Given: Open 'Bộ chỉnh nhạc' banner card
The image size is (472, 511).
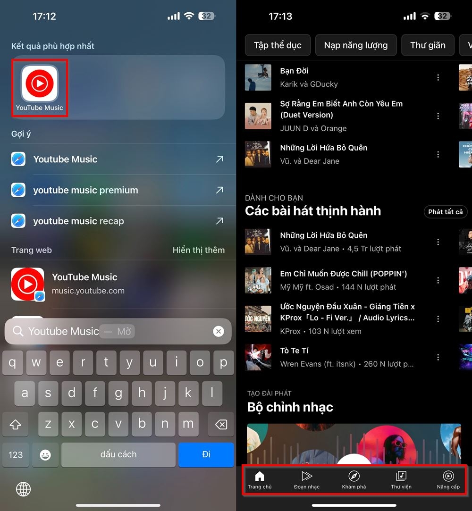Looking at the screenshot, I should [354, 444].
